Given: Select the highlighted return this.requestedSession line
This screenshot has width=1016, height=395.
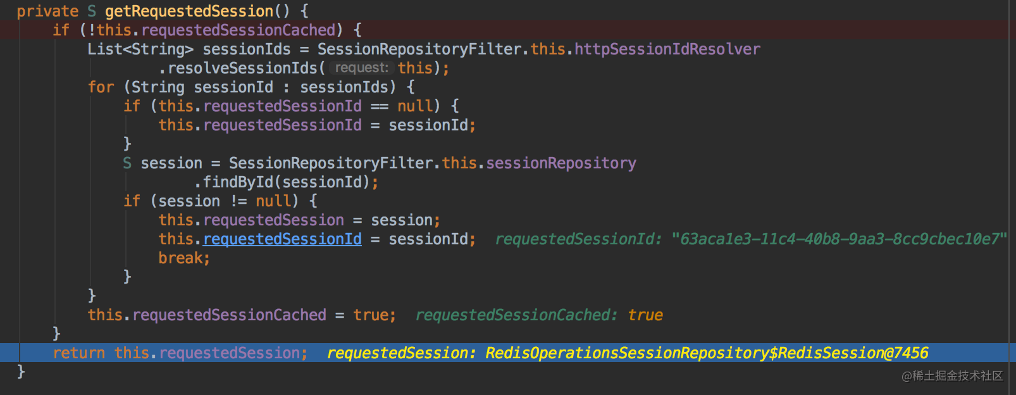Looking at the screenshot, I should click(508, 353).
